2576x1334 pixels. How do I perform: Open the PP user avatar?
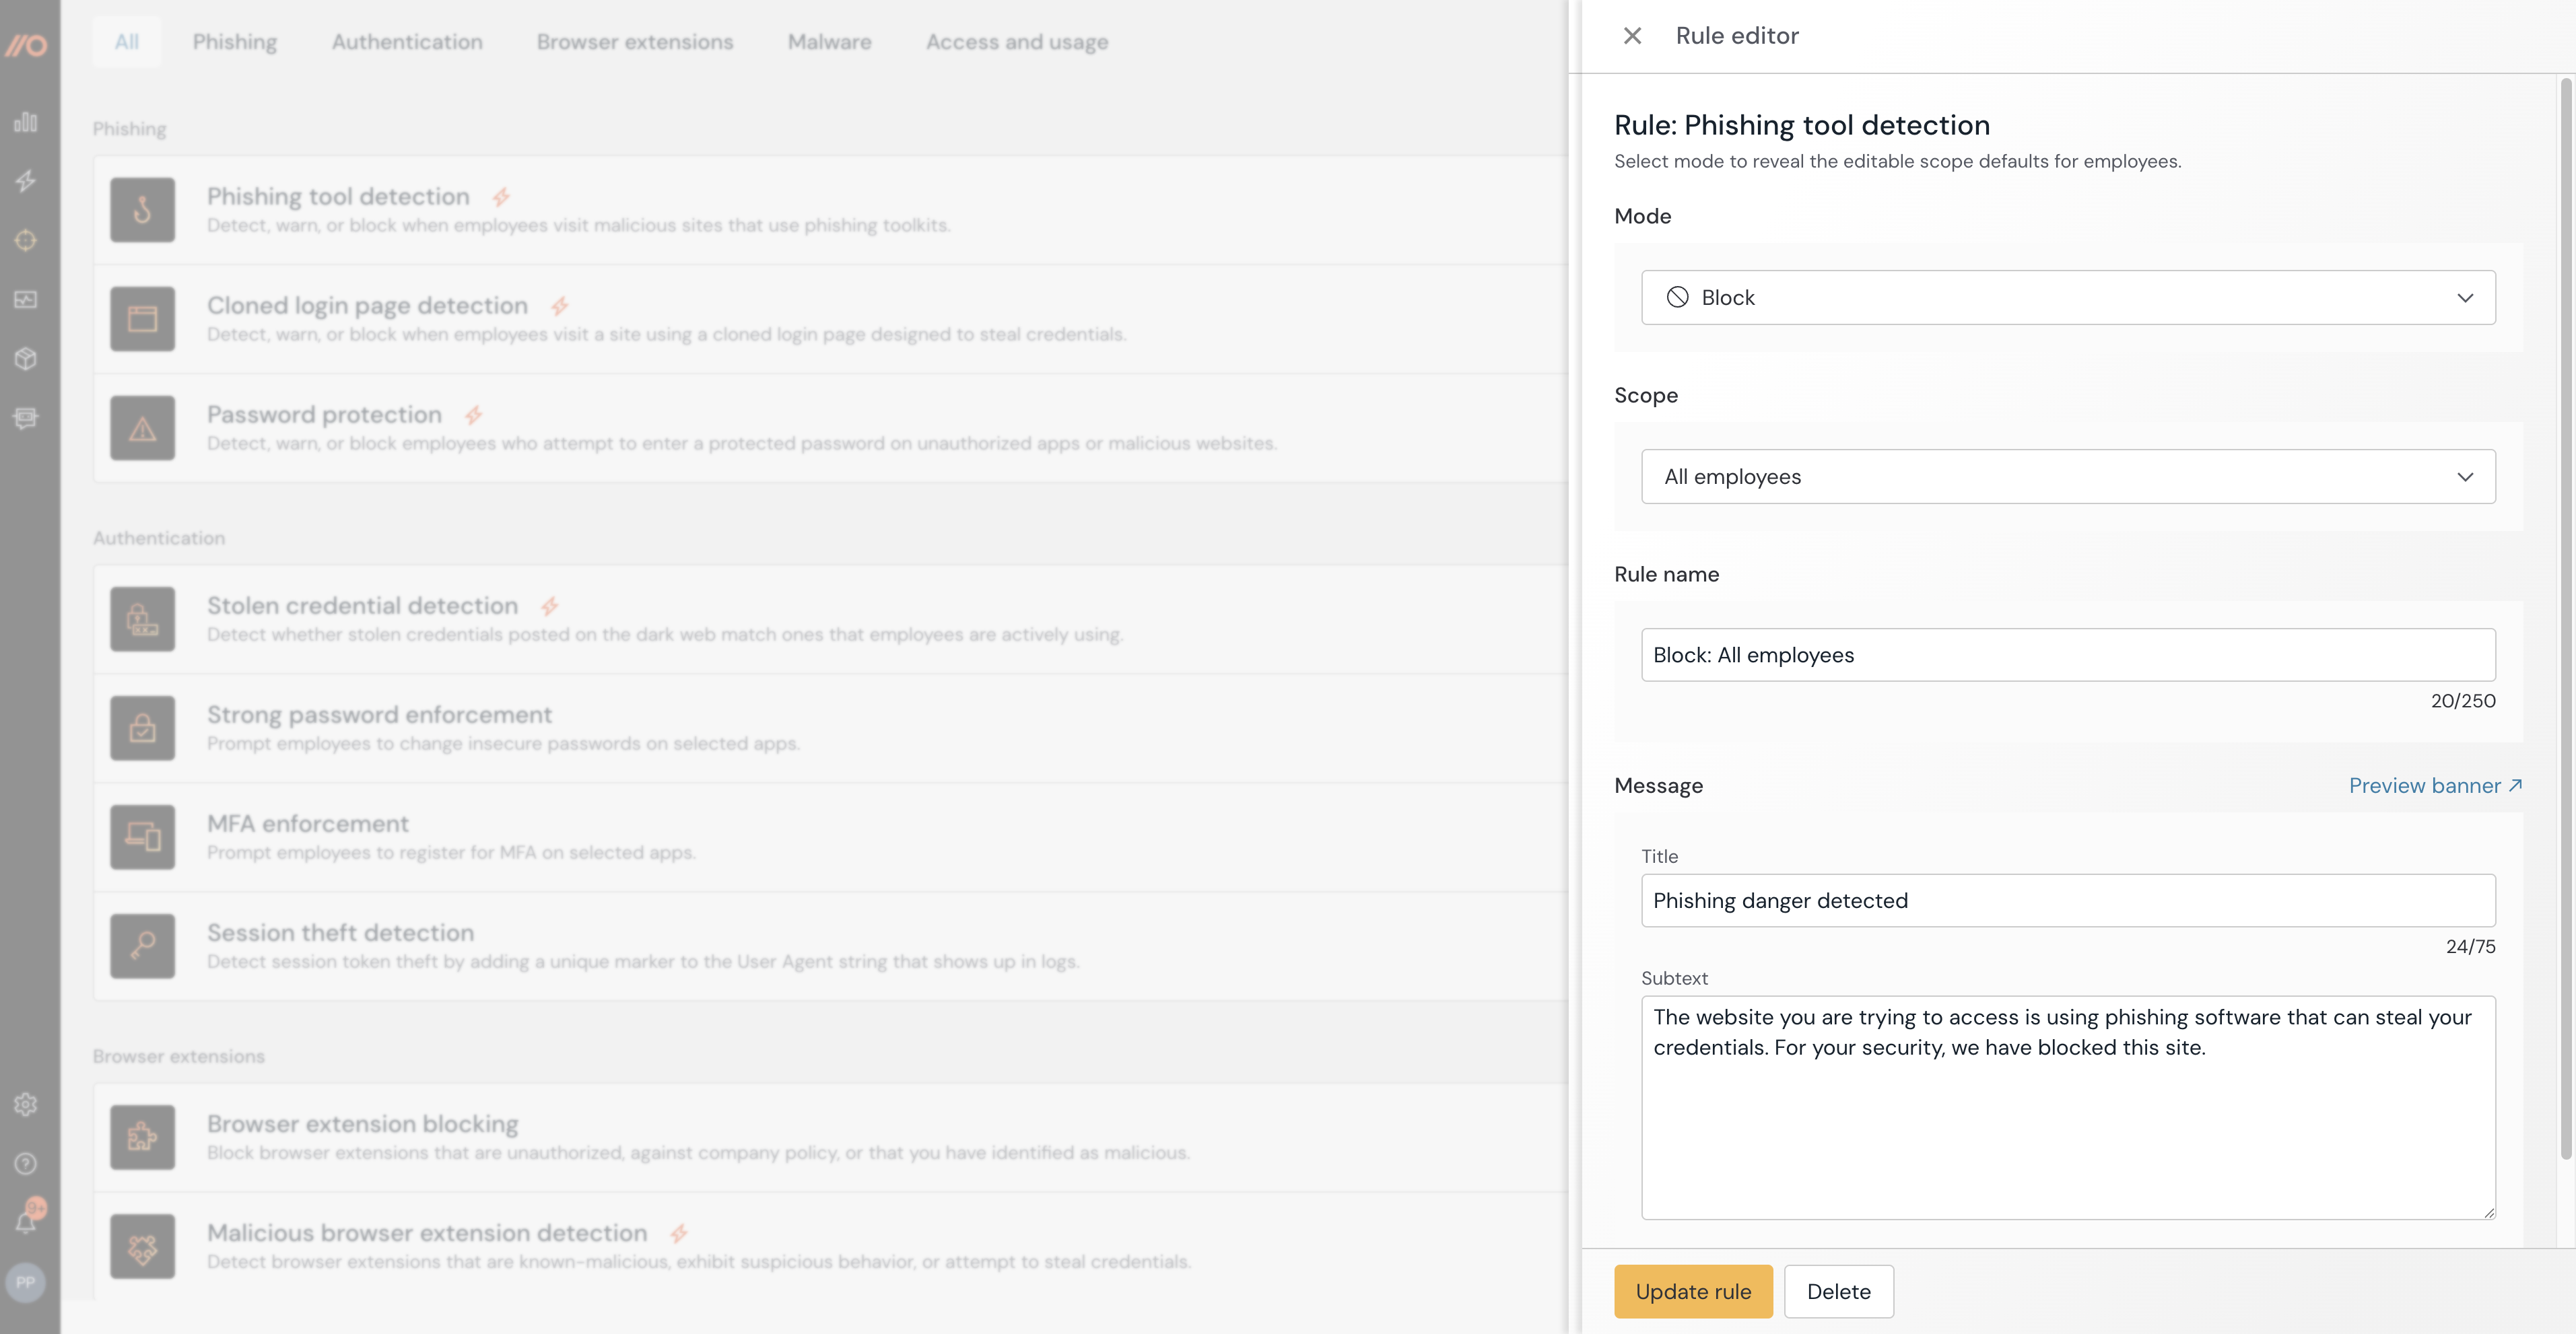coord(26,1282)
